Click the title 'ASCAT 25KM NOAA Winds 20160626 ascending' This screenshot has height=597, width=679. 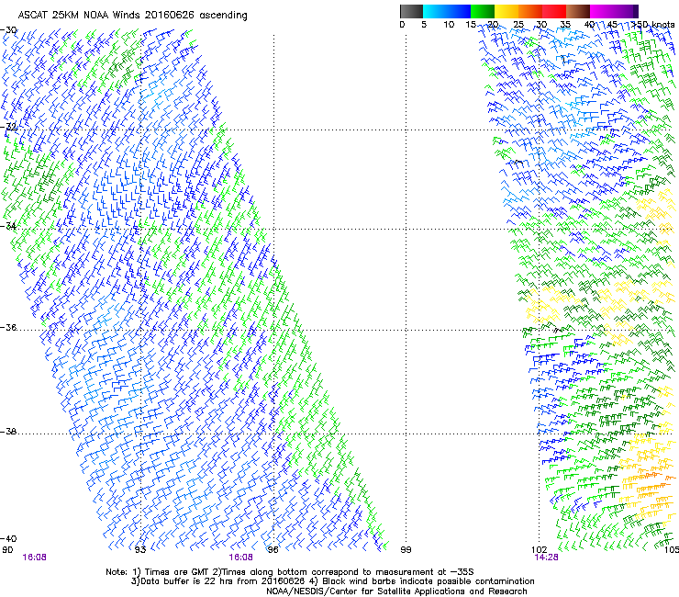[x=132, y=16]
